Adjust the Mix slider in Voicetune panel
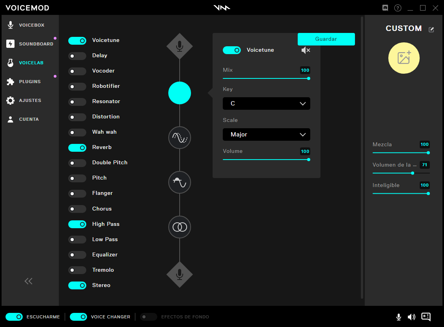This screenshot has width=444, height=327. [266, 78]
